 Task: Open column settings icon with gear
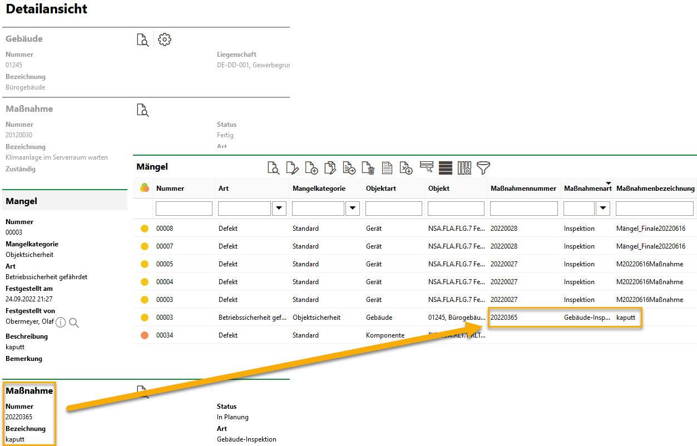point(464,167)
